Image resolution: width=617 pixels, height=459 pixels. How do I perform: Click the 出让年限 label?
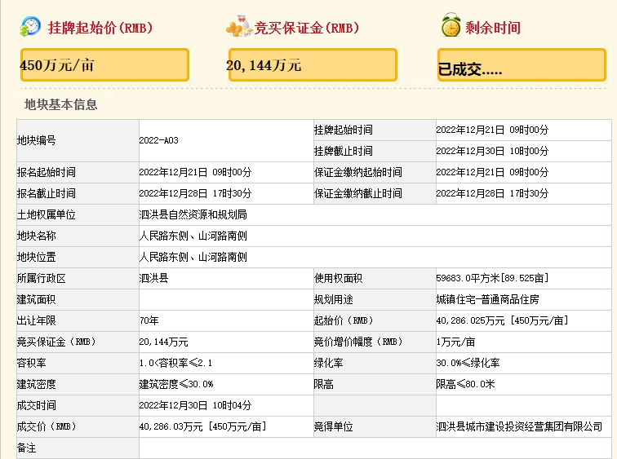[36, 320]
